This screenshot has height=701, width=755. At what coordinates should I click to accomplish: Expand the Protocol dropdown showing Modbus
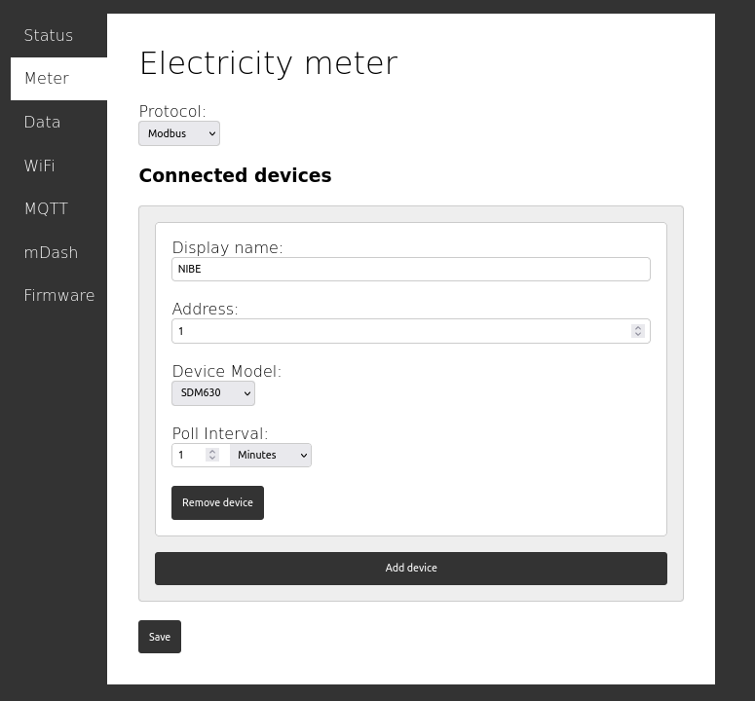point(179,133)
